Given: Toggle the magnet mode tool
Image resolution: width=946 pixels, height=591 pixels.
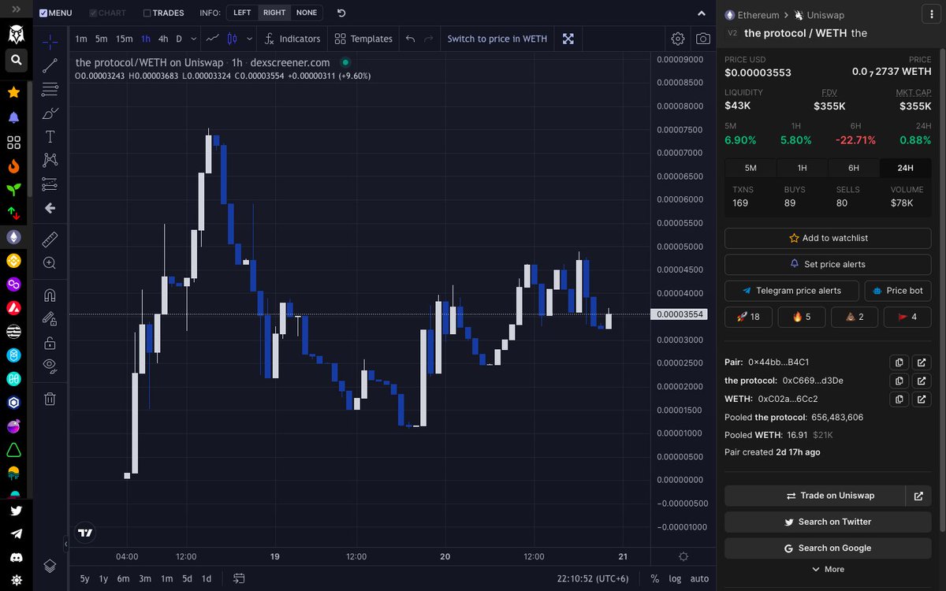Looking at the screenshot, I should 50,295.
